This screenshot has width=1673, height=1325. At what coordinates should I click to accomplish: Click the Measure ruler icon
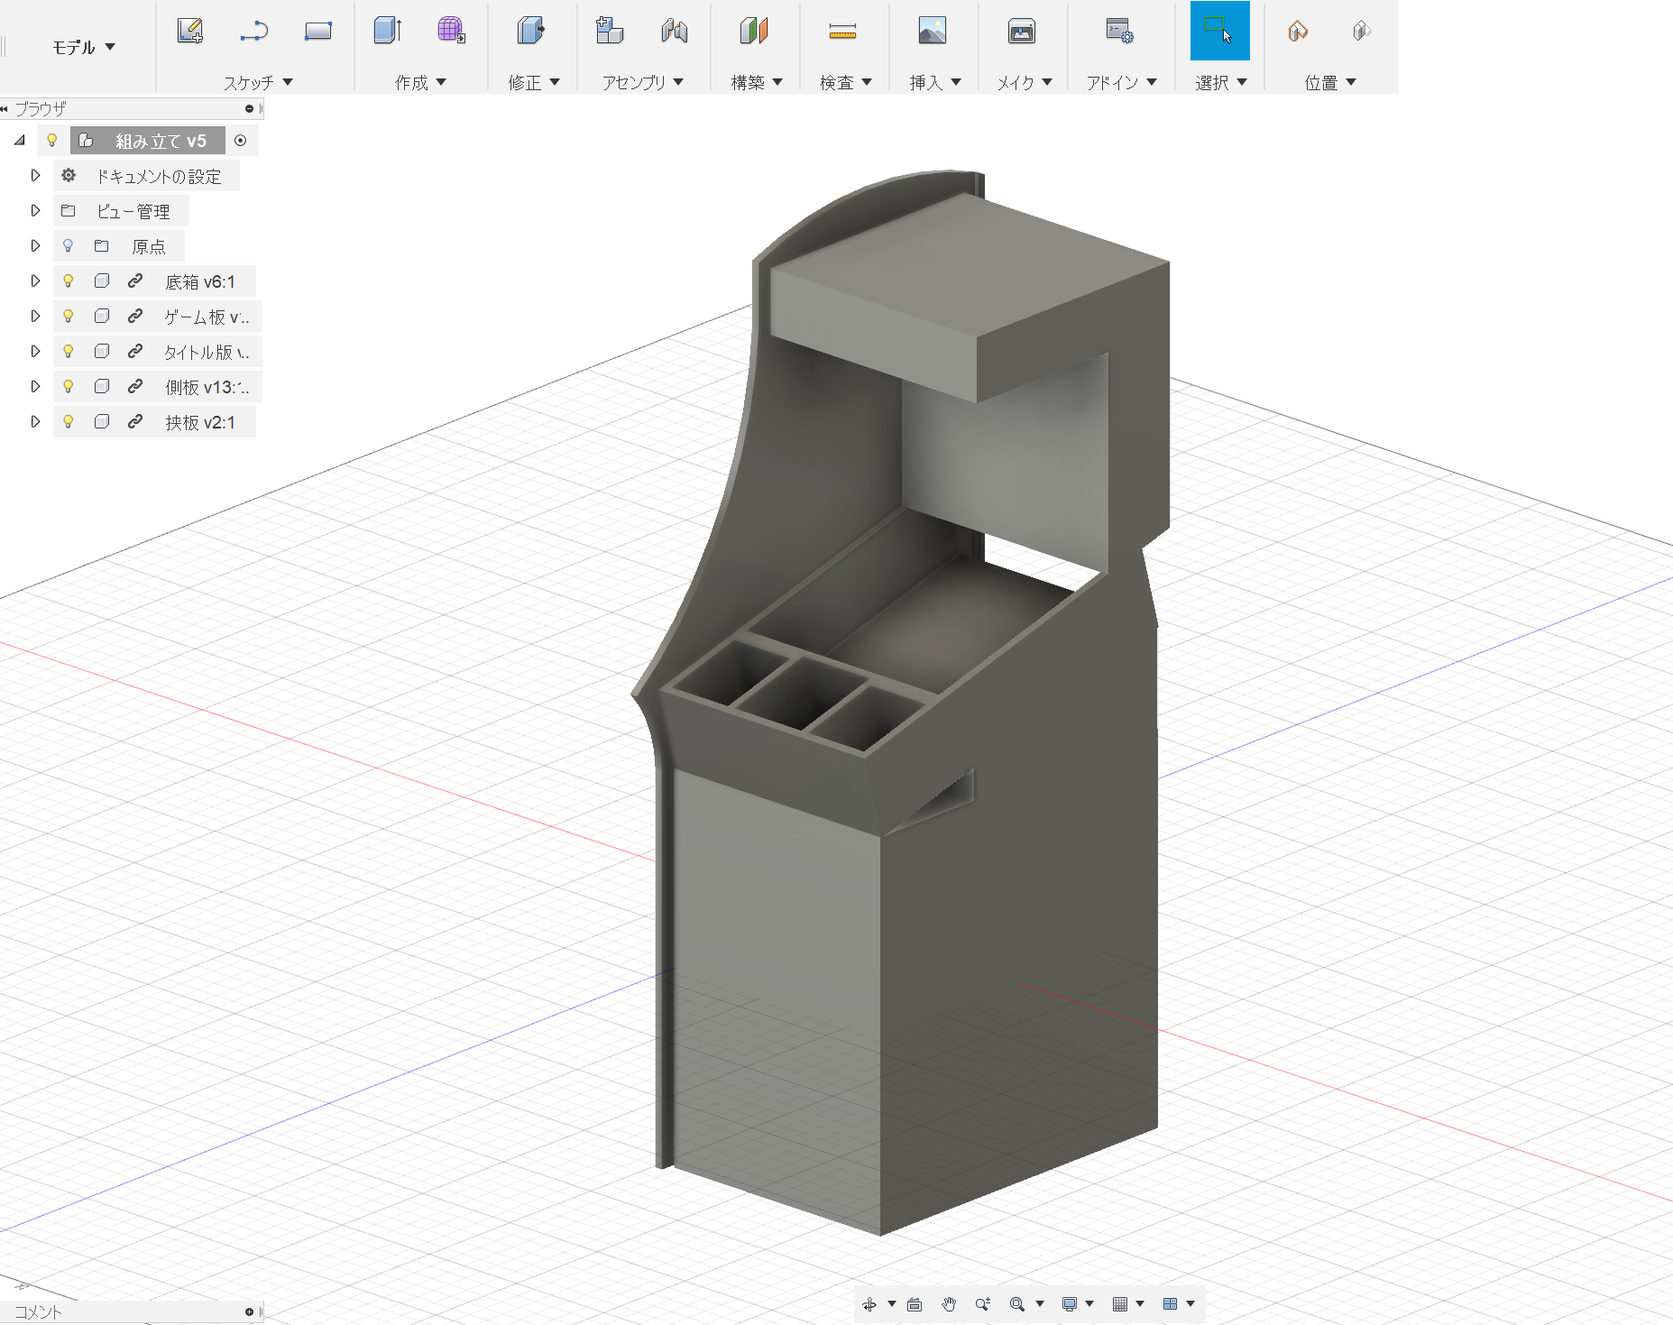(x=841, y=32)
